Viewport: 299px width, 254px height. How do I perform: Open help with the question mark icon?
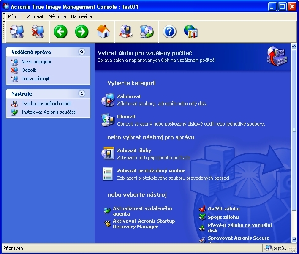(x=169, y=32)
